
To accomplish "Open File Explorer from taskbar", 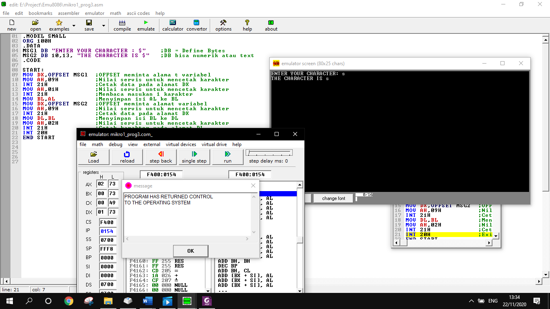I will pyautogui.click(x=108, y=301).
